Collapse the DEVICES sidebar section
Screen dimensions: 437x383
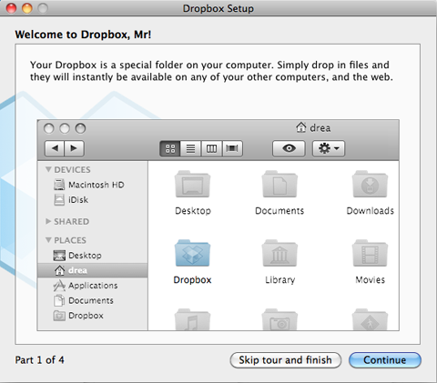click(x=48, y=169)
